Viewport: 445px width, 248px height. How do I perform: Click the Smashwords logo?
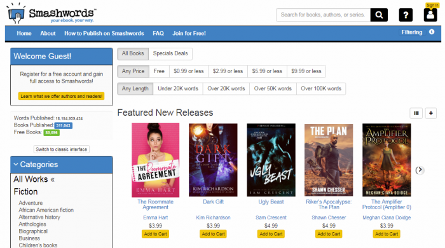[51, 13]
